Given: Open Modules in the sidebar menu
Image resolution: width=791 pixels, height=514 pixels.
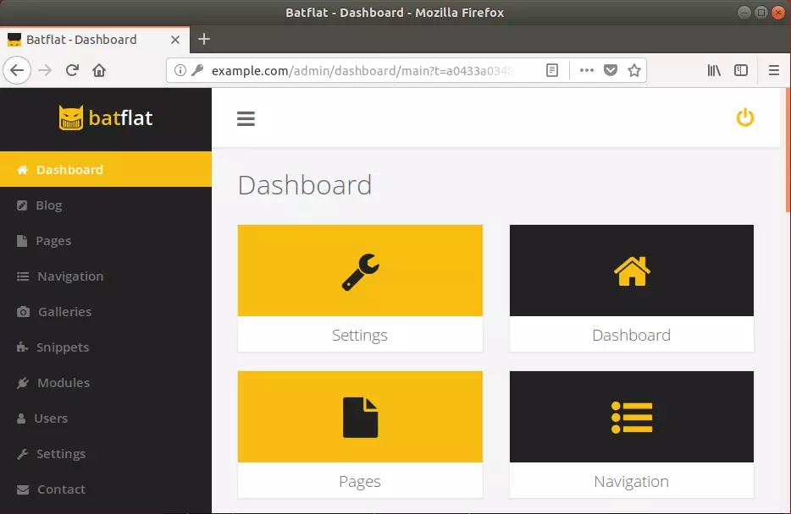Looking at the screenshot, I should 105,383.
